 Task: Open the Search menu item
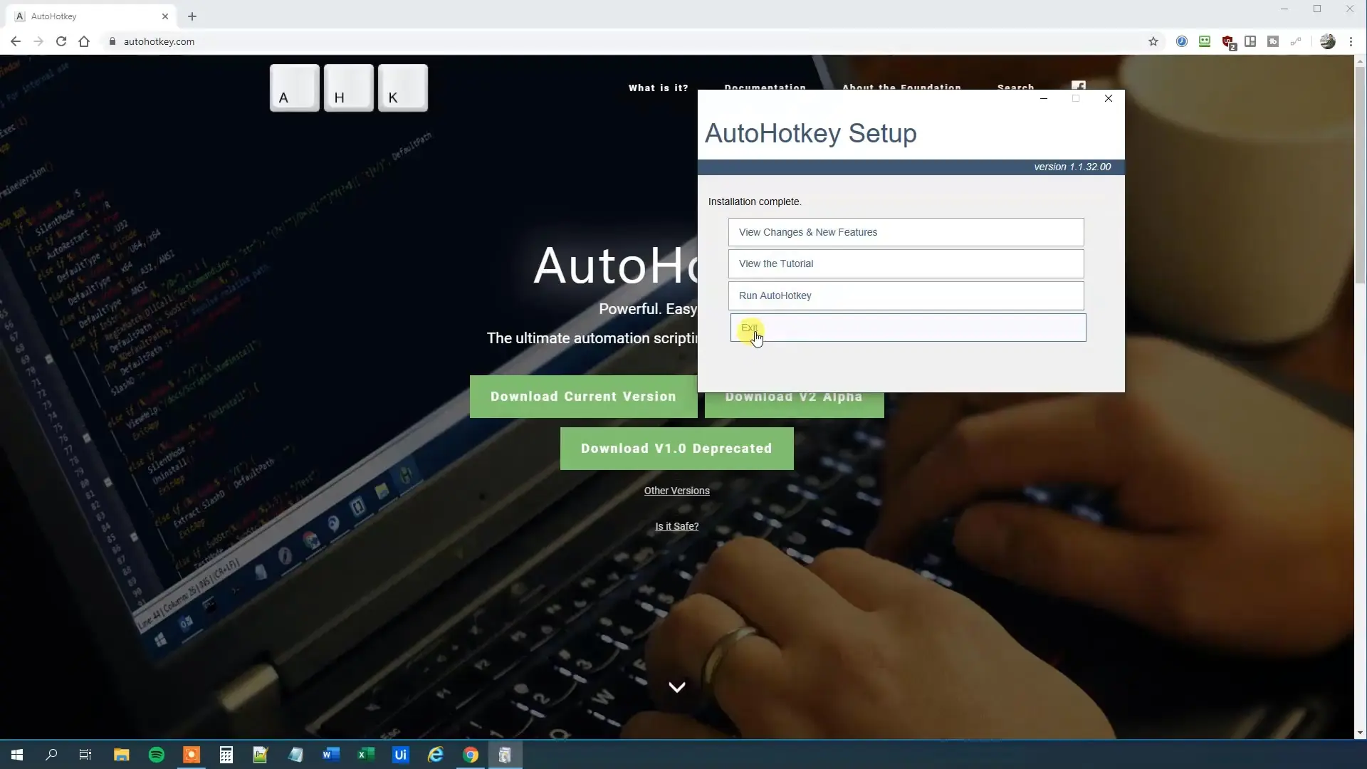(1015, 87)
